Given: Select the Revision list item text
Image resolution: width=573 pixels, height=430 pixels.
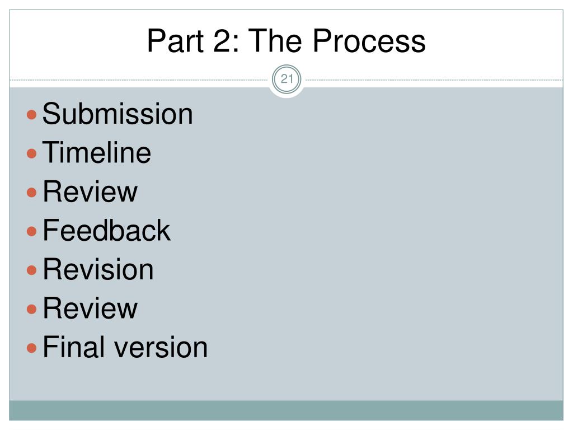Looking at the screenshot, I should [98, 269].
